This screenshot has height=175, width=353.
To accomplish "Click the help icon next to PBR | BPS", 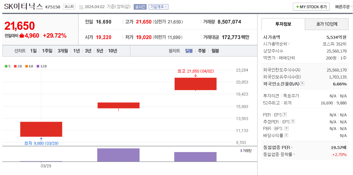I will click(x=286, y=128).
